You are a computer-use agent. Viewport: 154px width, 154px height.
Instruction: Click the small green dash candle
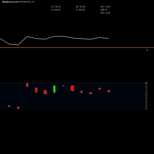coord(63,86)
